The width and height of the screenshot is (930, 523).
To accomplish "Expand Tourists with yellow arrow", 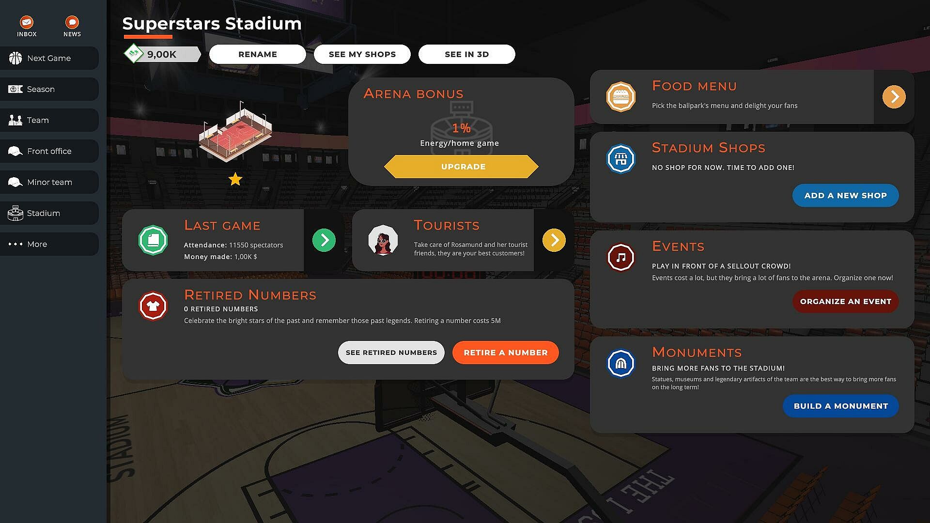I will coord(554,240).
